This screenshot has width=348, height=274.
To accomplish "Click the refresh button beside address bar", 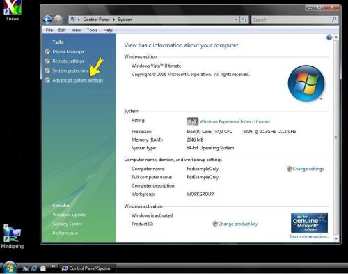I will pos(244,20).
